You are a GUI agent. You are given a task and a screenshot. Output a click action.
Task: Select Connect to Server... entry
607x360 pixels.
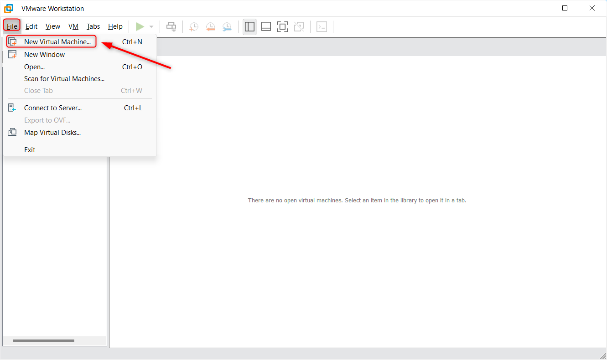click(x=80, y=108)
